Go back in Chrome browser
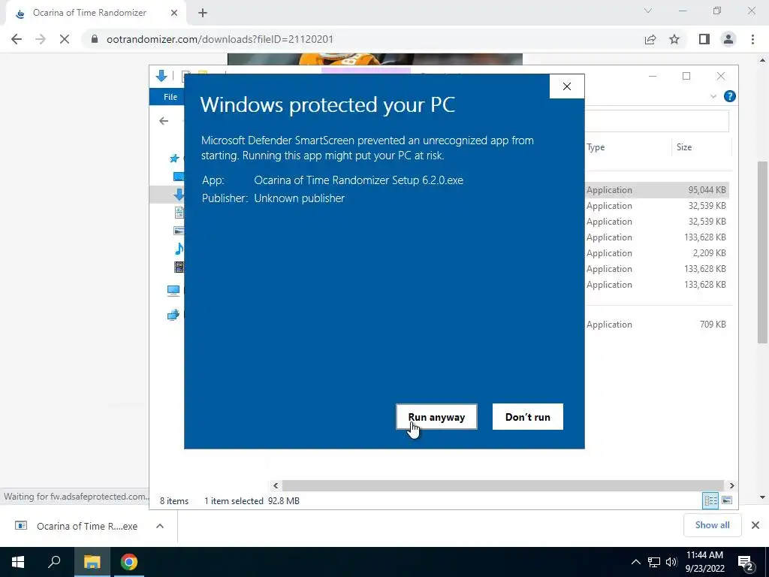 (17, 39)
